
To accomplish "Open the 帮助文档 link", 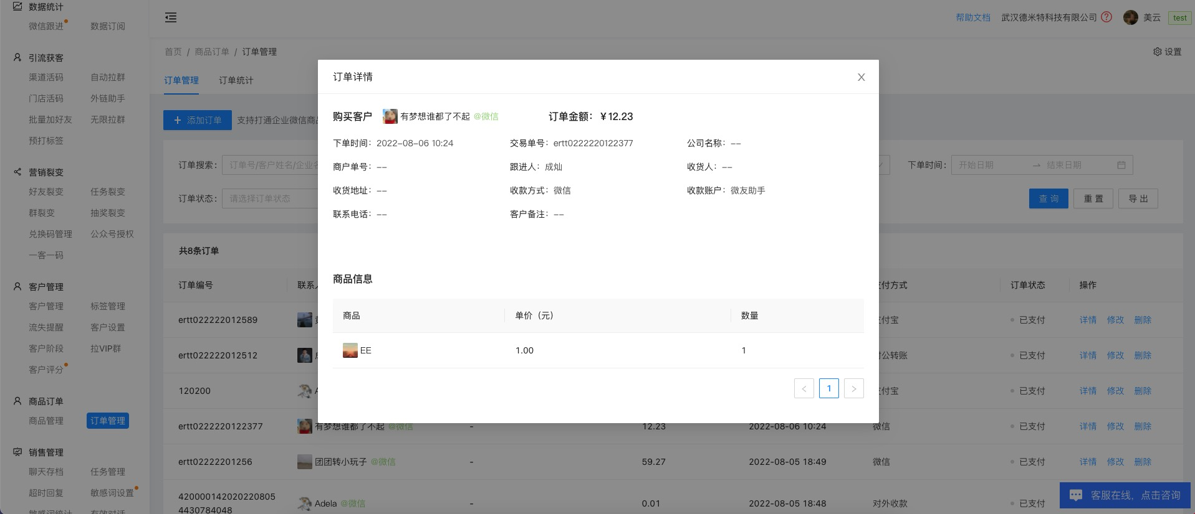I will tap(973, 17).
